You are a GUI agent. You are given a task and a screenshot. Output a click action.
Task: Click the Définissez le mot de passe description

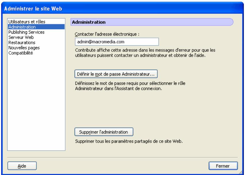tap(130, 86)
